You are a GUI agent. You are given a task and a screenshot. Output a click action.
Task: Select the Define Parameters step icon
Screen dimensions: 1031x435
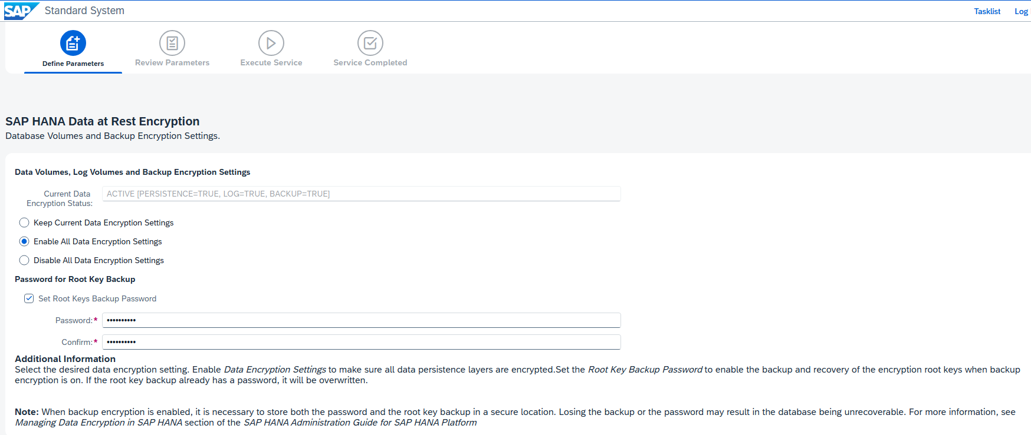pos(73,43)
